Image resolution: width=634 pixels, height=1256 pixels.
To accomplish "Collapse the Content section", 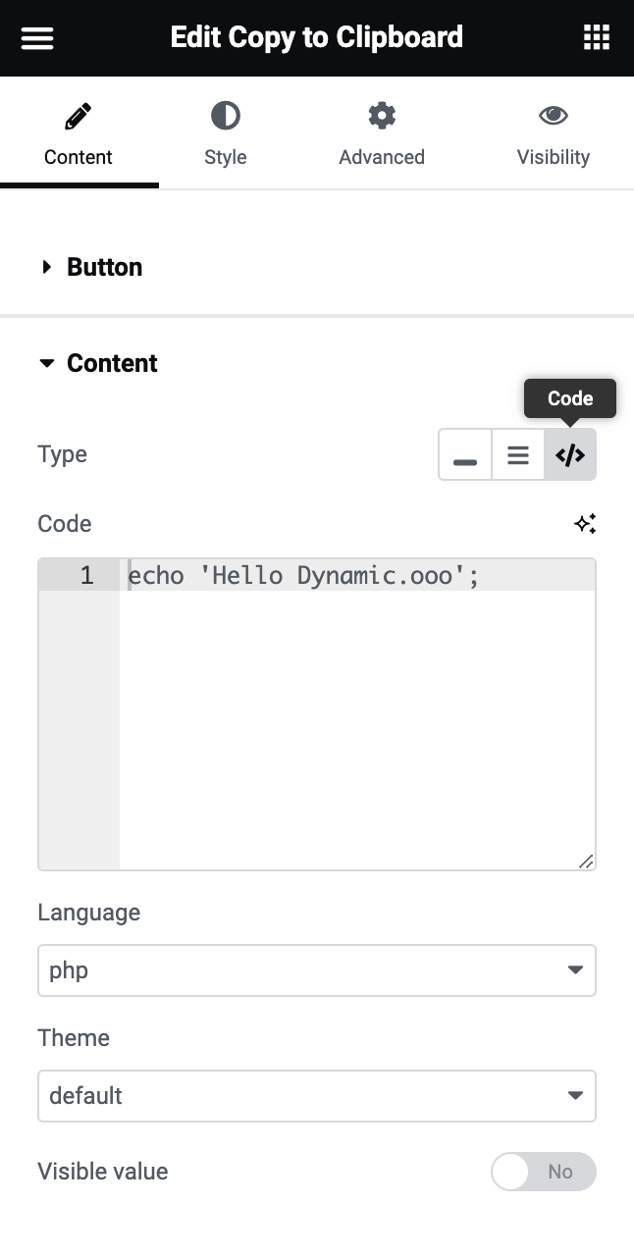I will coord(111,363).
